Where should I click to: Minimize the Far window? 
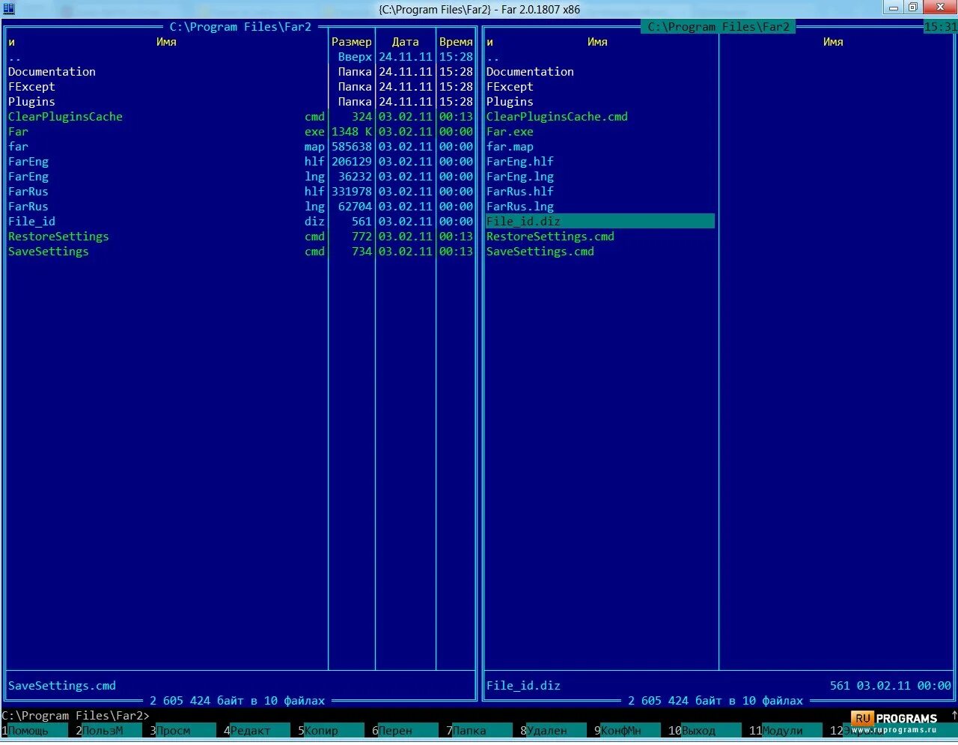tap(894, 7)
